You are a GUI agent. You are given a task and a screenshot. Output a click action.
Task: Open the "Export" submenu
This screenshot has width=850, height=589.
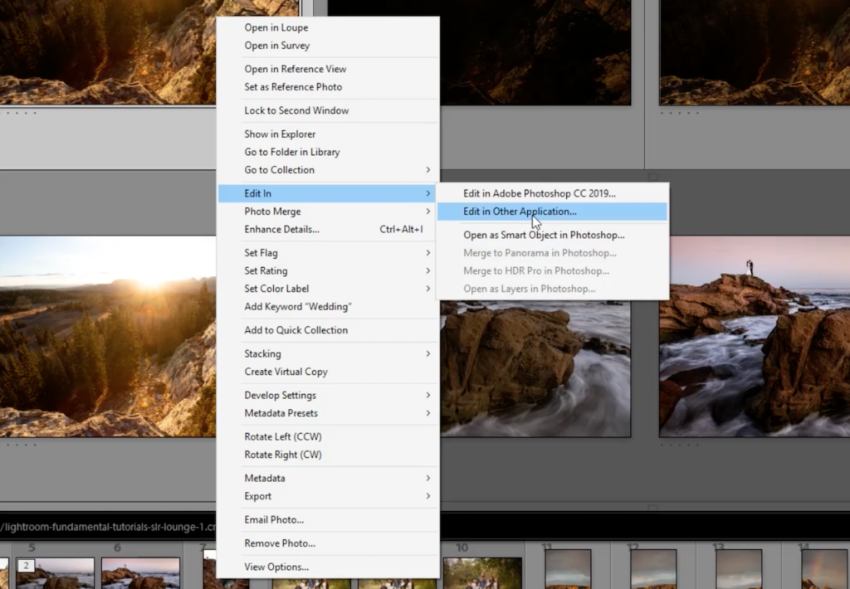click(x=257, y=496)
